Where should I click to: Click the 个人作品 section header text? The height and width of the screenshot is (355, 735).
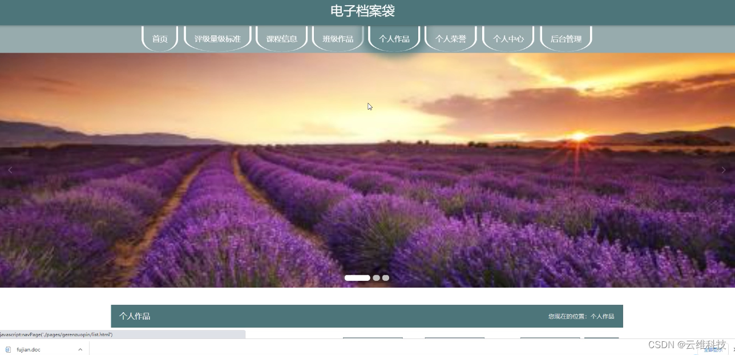click(x=135, y=316)
